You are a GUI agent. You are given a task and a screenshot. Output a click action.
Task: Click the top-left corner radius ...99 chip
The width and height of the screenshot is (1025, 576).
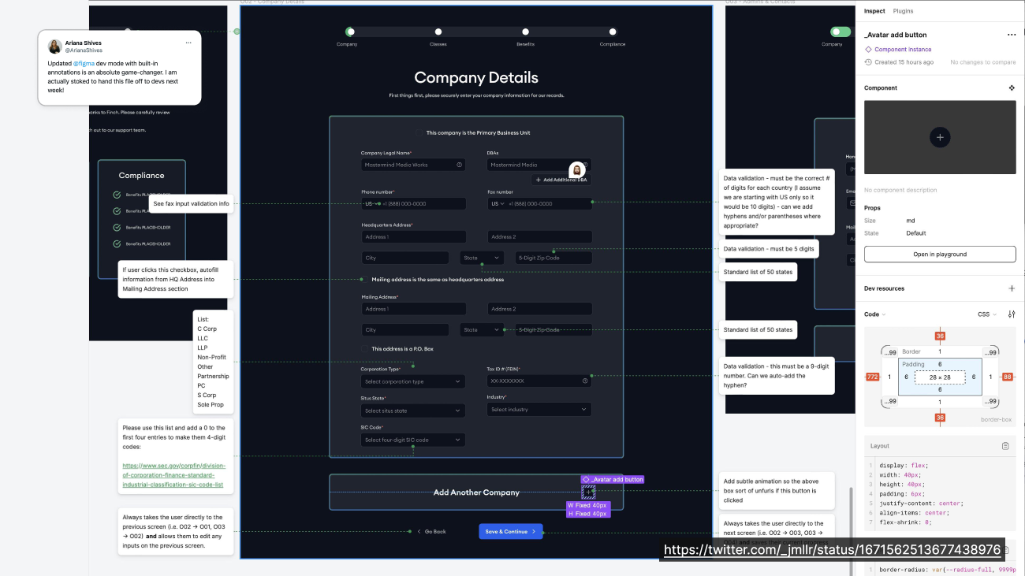coord(891,352)
